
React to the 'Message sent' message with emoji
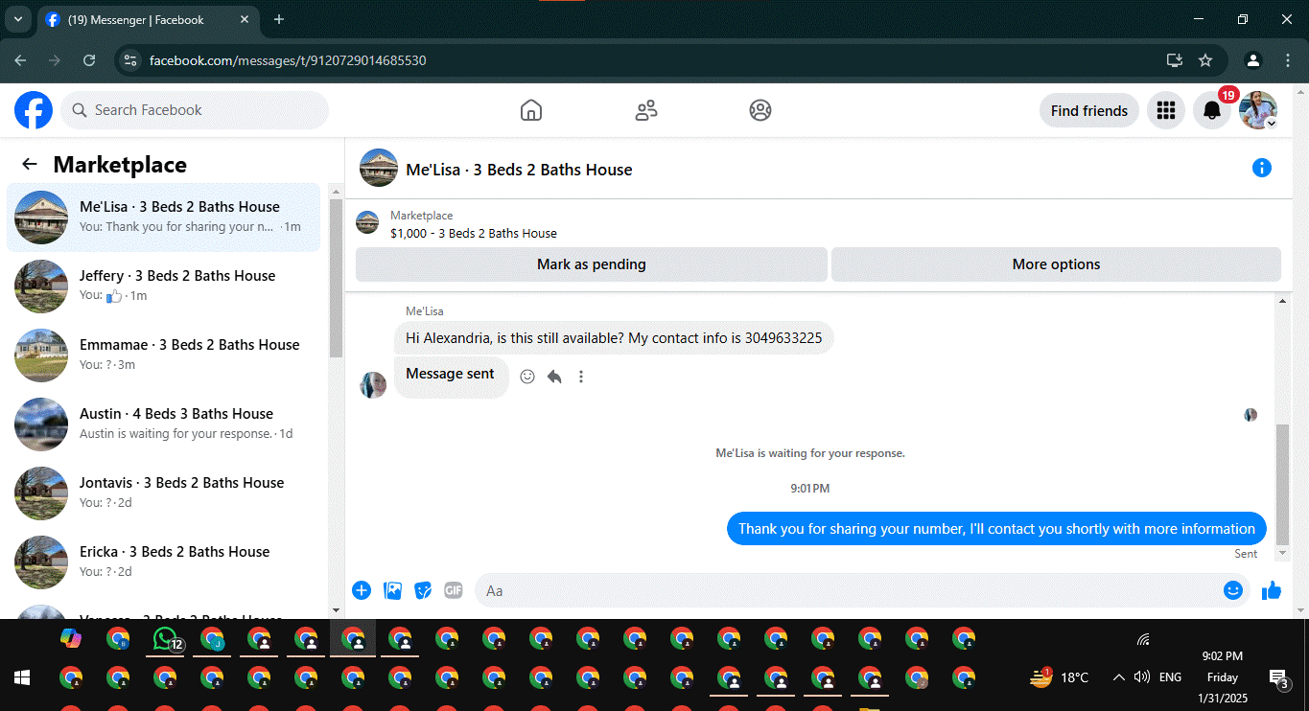point(527,377)
